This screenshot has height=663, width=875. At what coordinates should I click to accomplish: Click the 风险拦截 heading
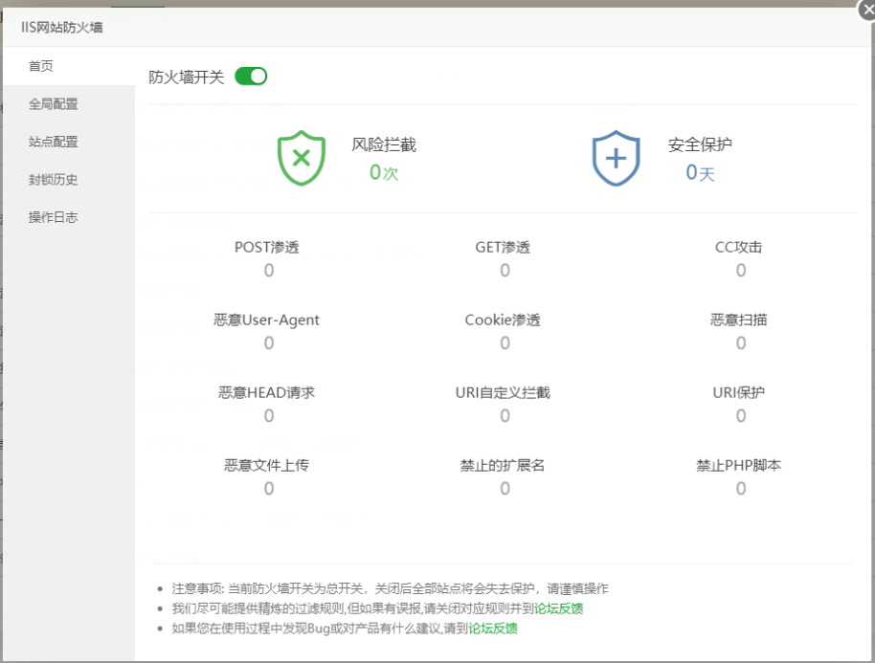[384, 145]
